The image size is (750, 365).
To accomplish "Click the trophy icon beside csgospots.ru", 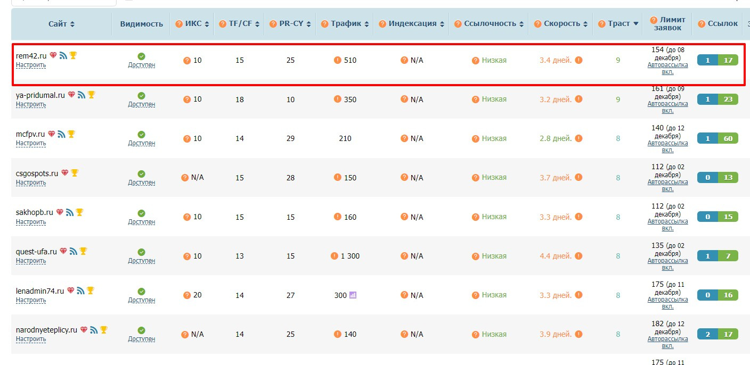I will click(x=75, y=173).
